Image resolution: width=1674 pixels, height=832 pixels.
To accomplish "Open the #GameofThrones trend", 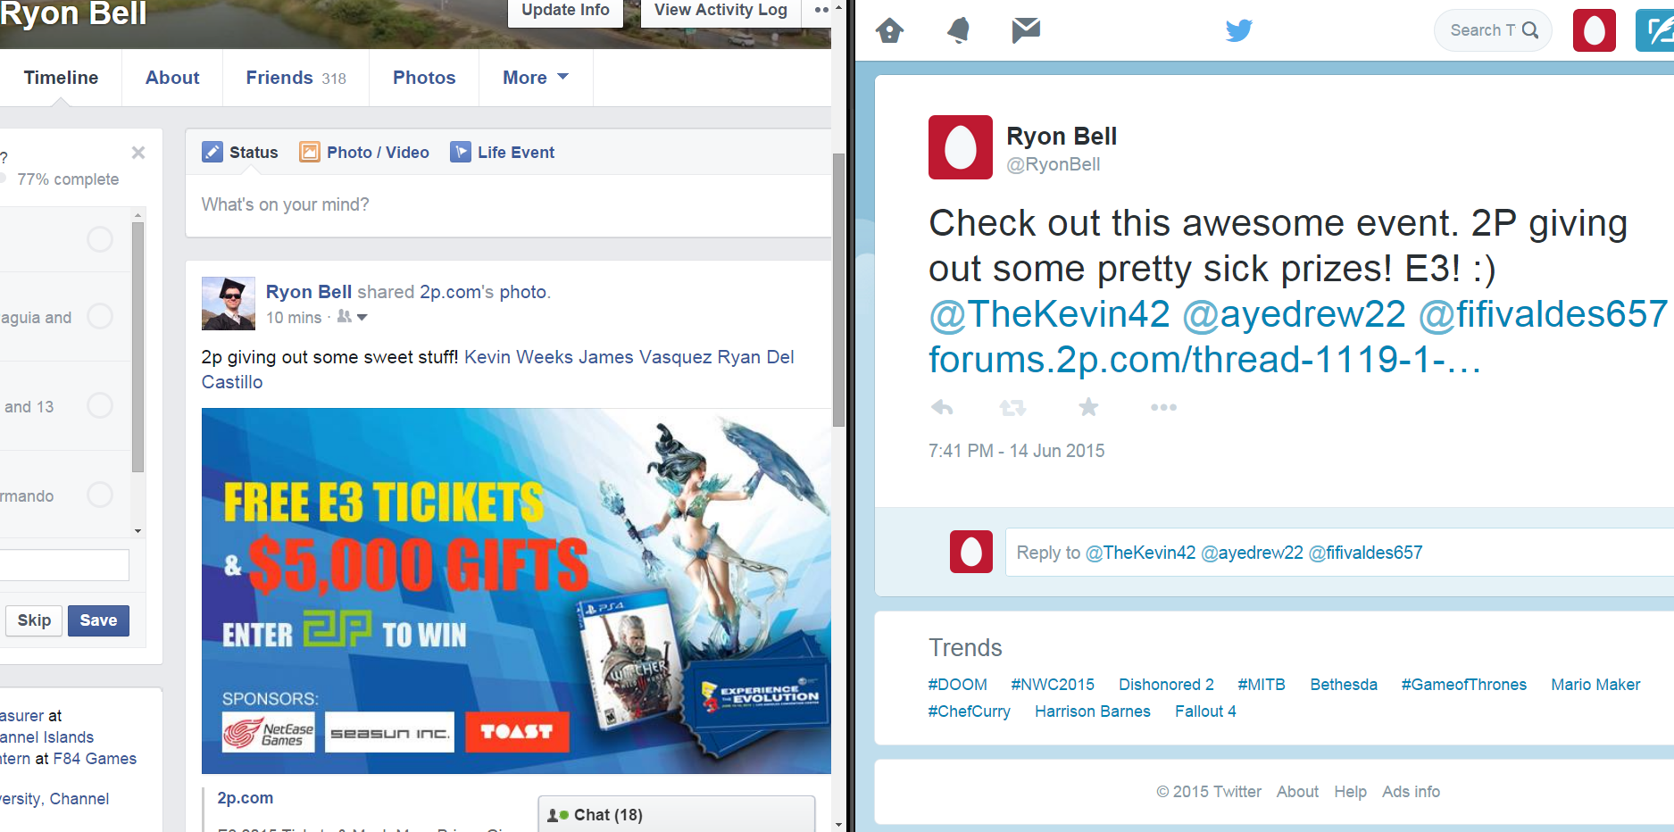I will pyautogui.click(x=1463, y=685).
